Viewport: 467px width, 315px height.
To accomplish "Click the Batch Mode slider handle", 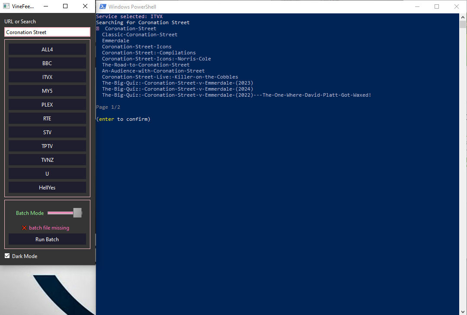I will pyautogui.click(x=77, y=213).
